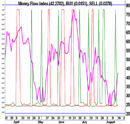Select the 60 right-axis label

coord(128,42)
